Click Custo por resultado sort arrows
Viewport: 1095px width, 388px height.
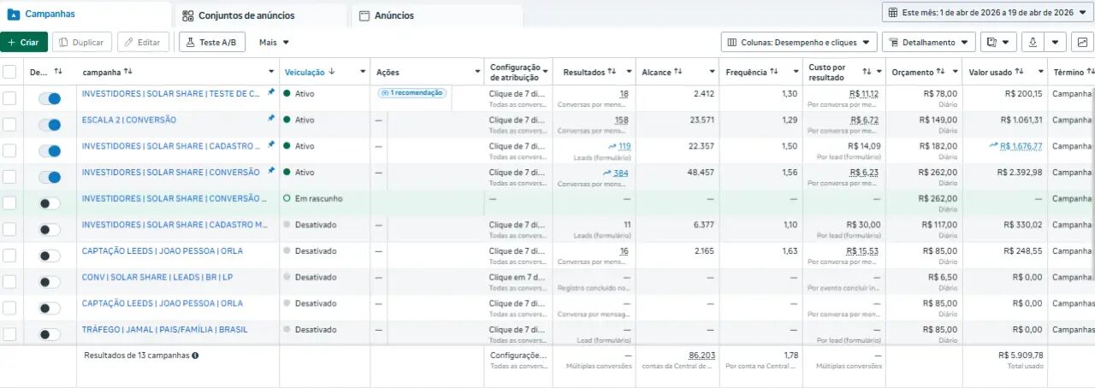[867, 72]
